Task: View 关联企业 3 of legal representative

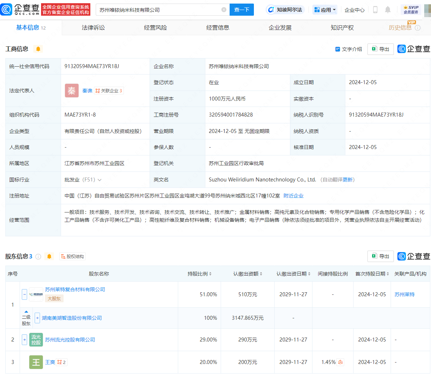Action: point(109,91)
